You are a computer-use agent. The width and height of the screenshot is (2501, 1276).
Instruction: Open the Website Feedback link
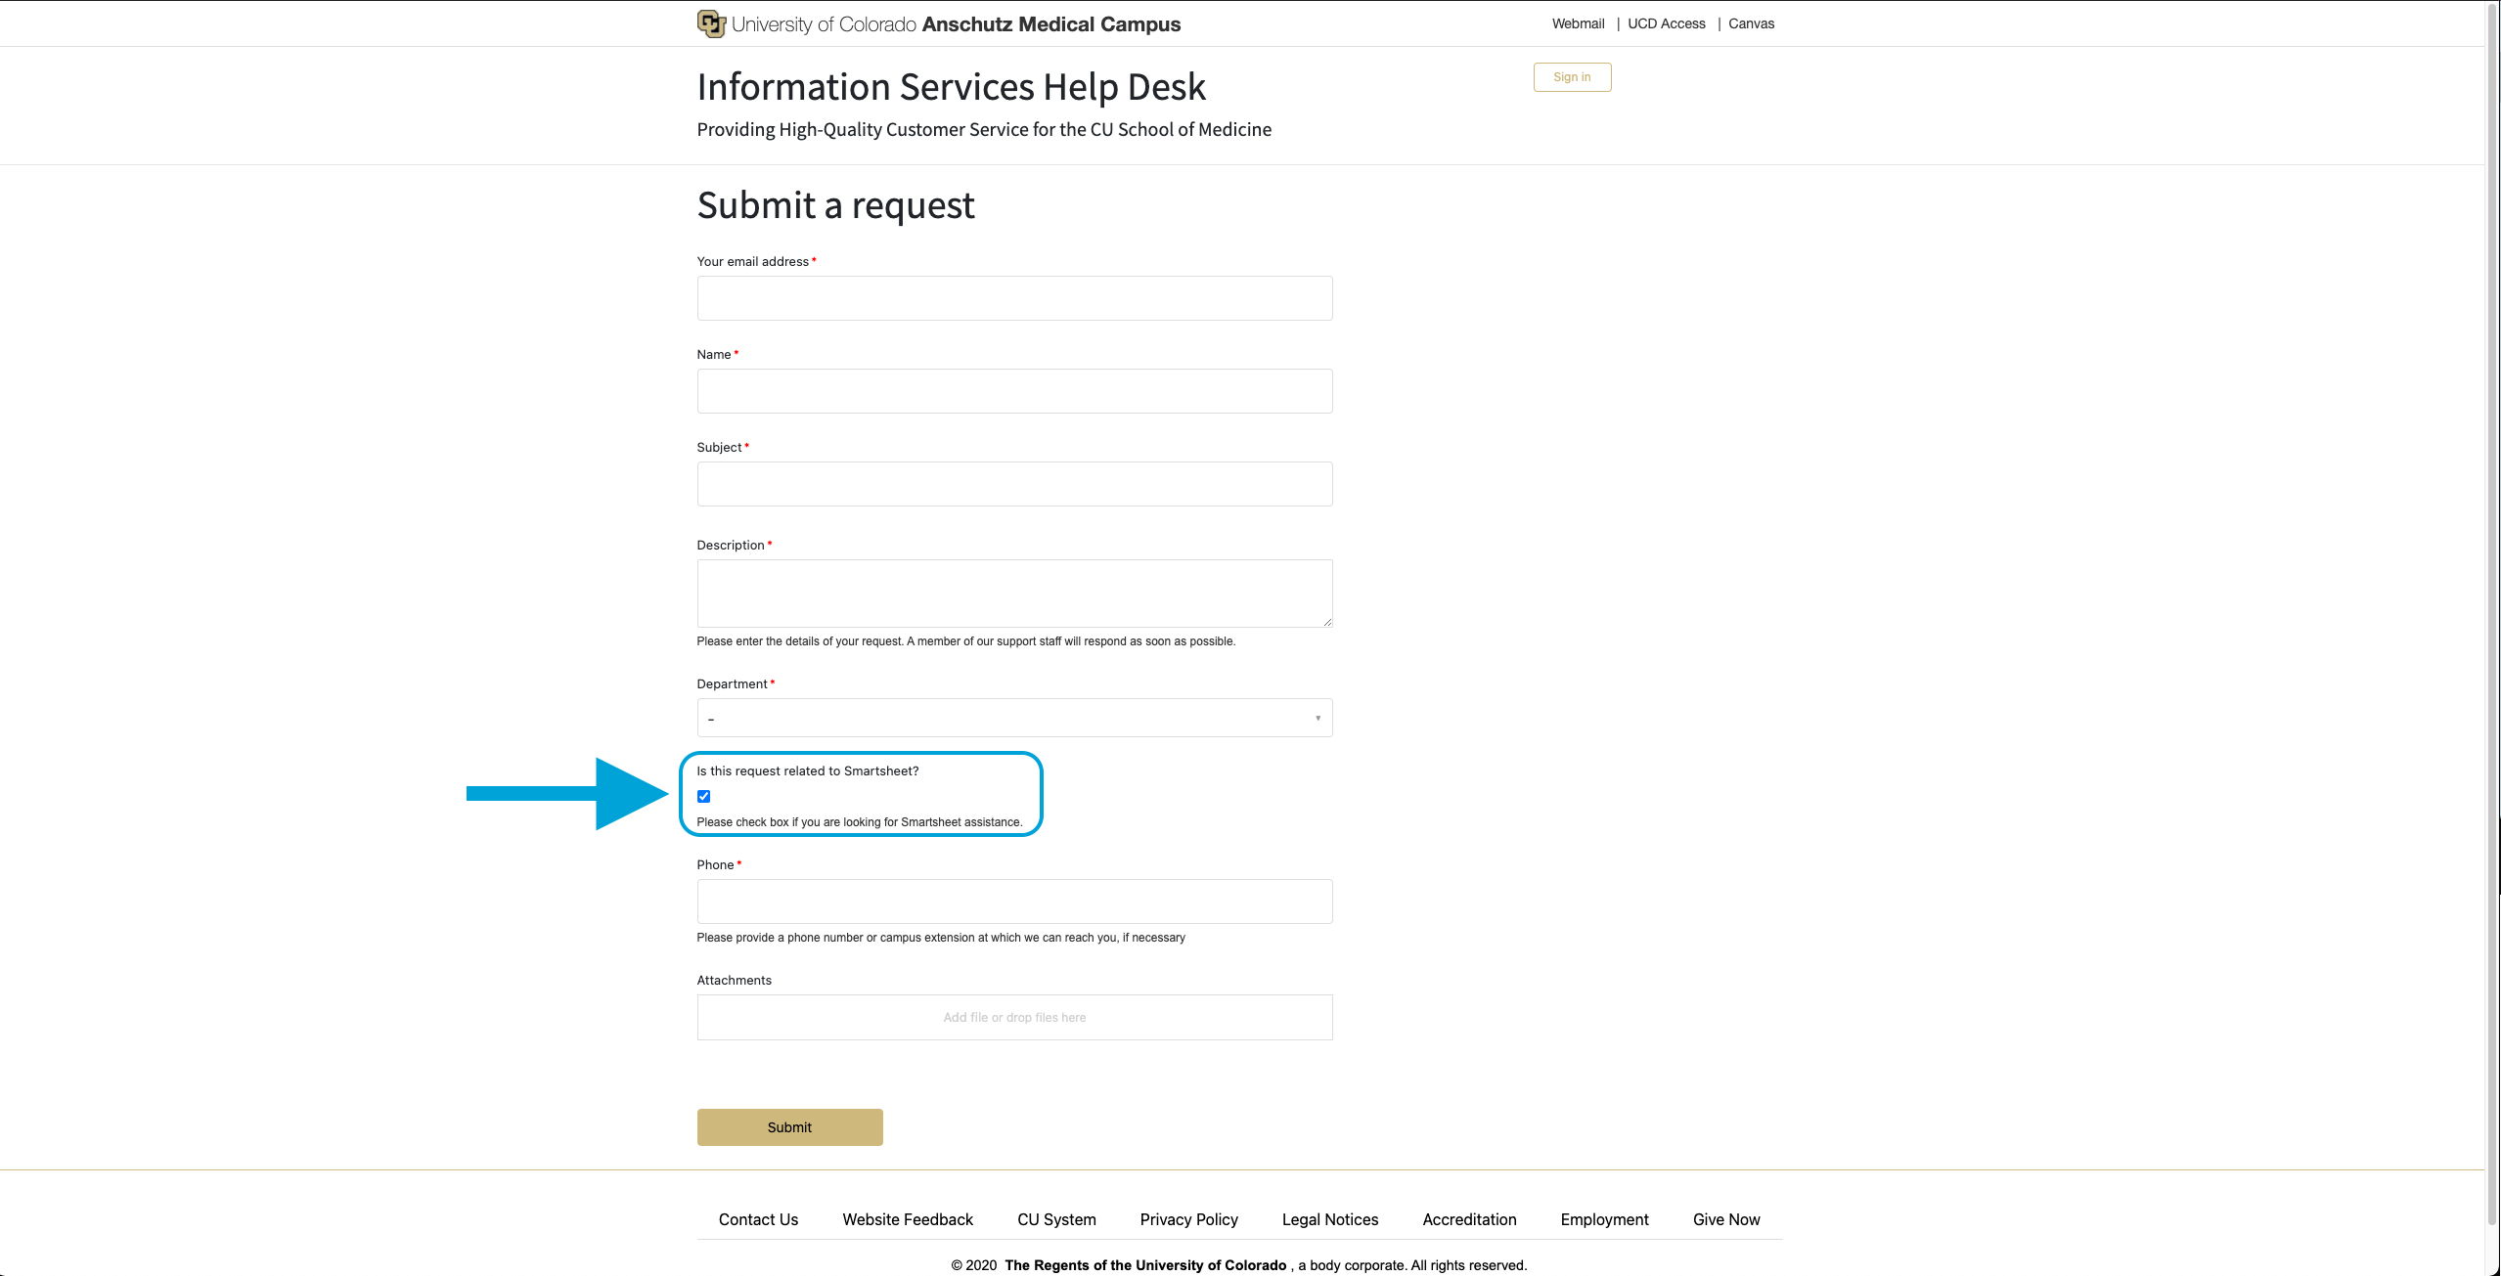(x=908, y=1219)
